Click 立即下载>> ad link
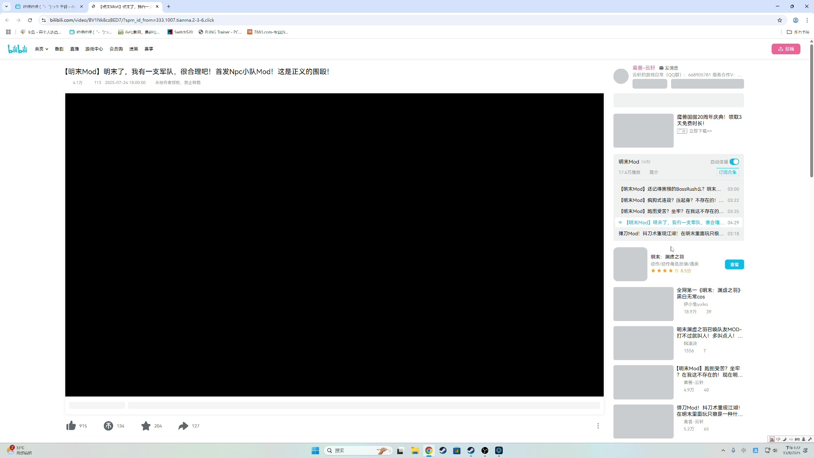The width and height of the screenshot is (814, 458). coord(700,131)
